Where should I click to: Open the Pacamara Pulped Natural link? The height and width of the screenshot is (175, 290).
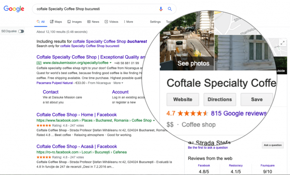point(55,83)
